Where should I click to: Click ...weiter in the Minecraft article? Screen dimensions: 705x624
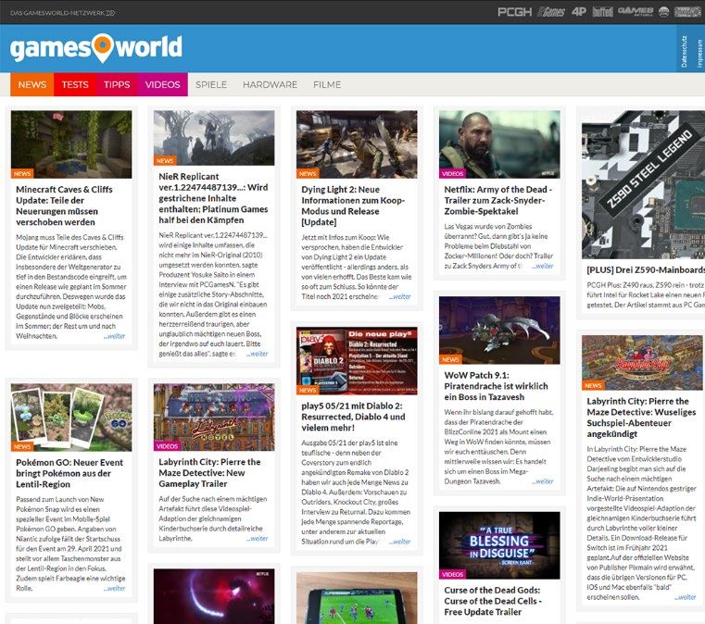point(115,336)
